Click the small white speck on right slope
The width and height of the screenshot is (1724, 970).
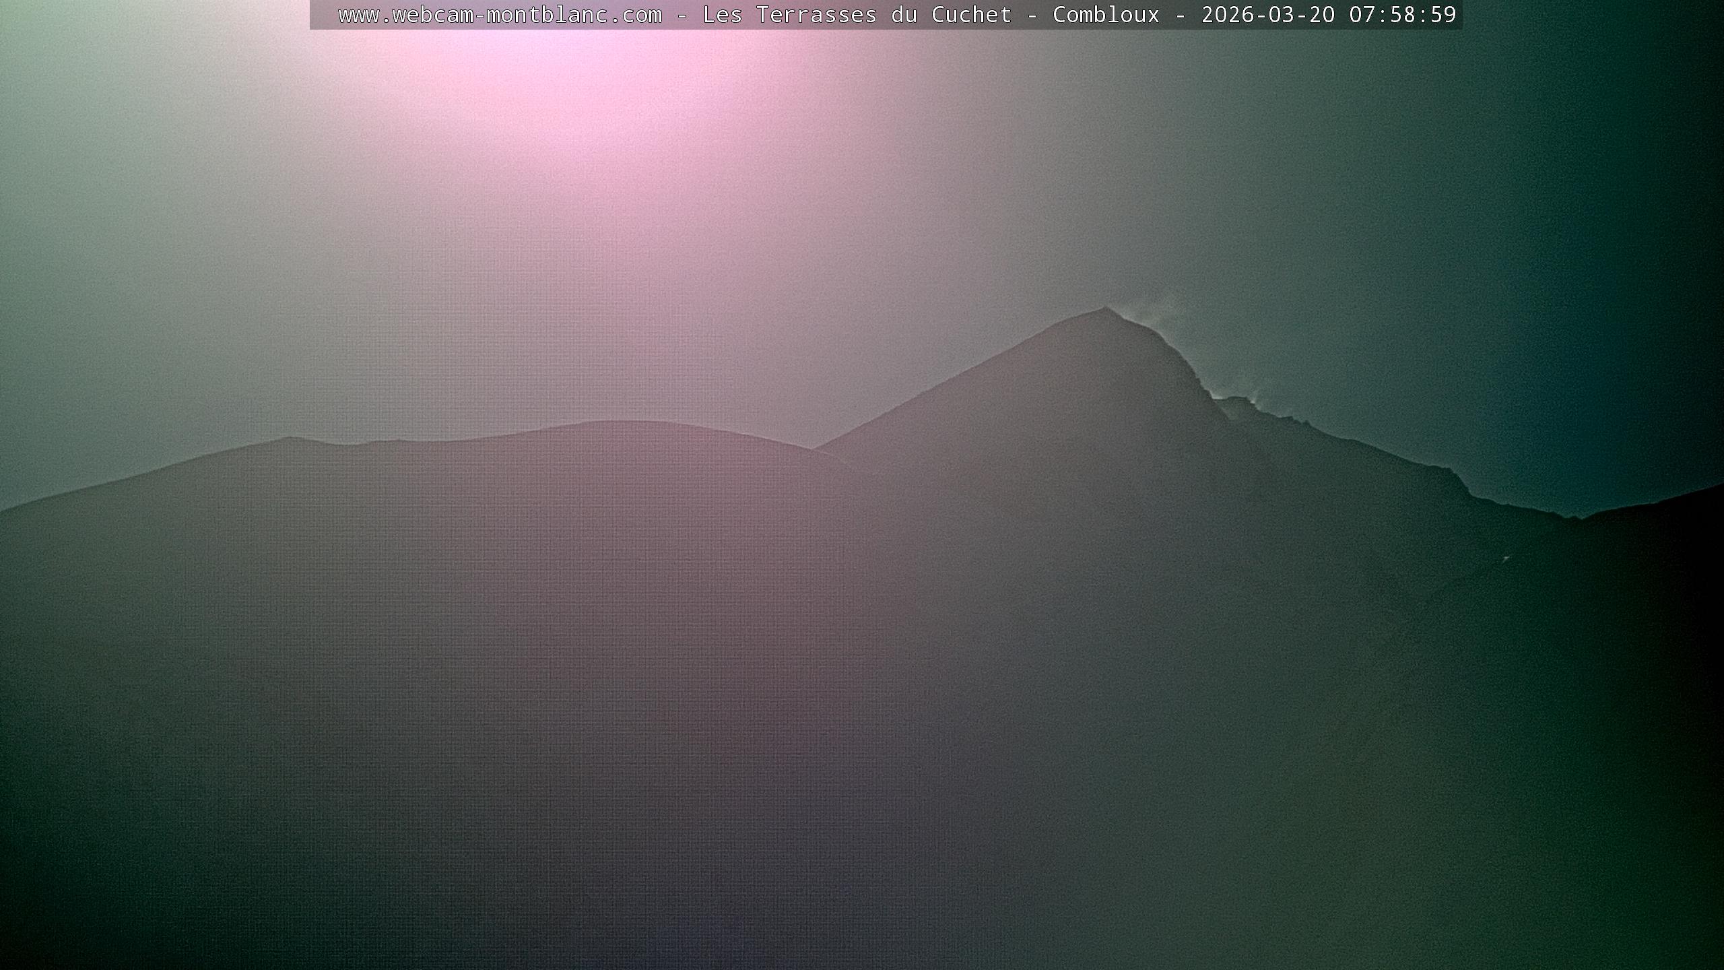pos(1505,558)
